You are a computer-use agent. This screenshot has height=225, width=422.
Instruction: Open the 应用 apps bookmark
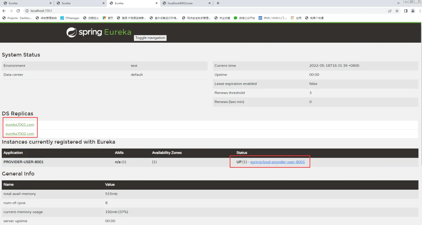(x=296, y=18)
